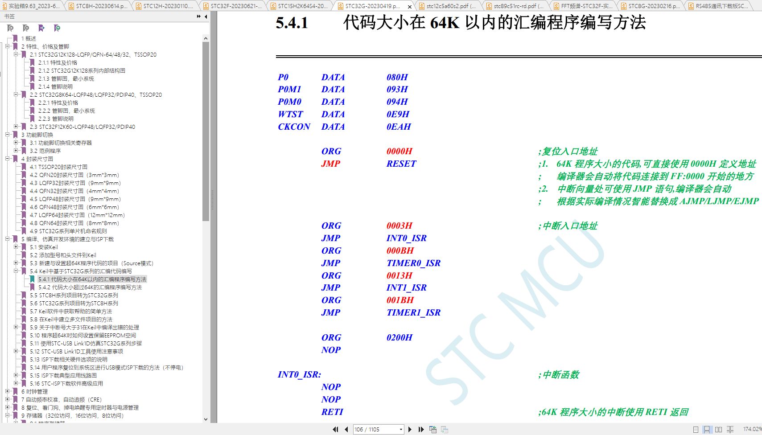762x435 pixels.
Task: Click the delete bookmark icon
Action: 10,28
